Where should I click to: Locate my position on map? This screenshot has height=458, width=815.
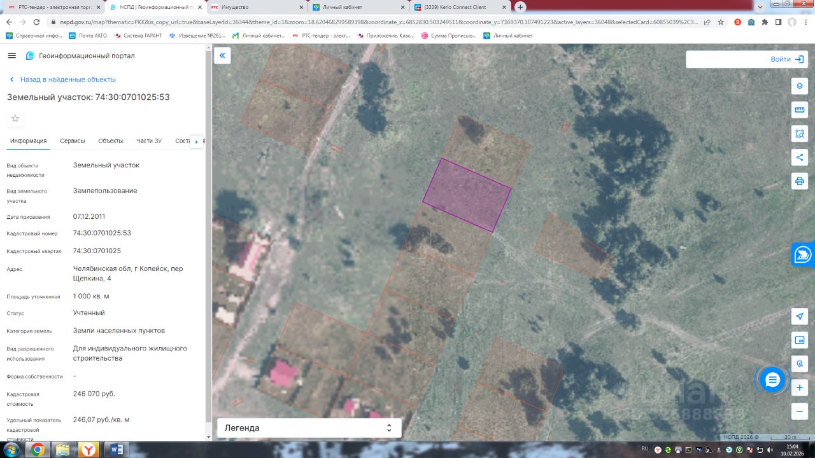point(800,316)
